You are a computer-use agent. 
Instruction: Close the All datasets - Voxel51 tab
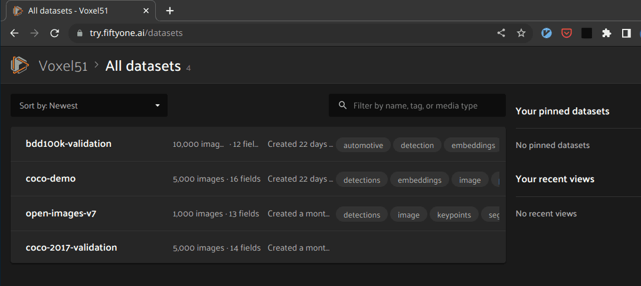coord(146,11)
